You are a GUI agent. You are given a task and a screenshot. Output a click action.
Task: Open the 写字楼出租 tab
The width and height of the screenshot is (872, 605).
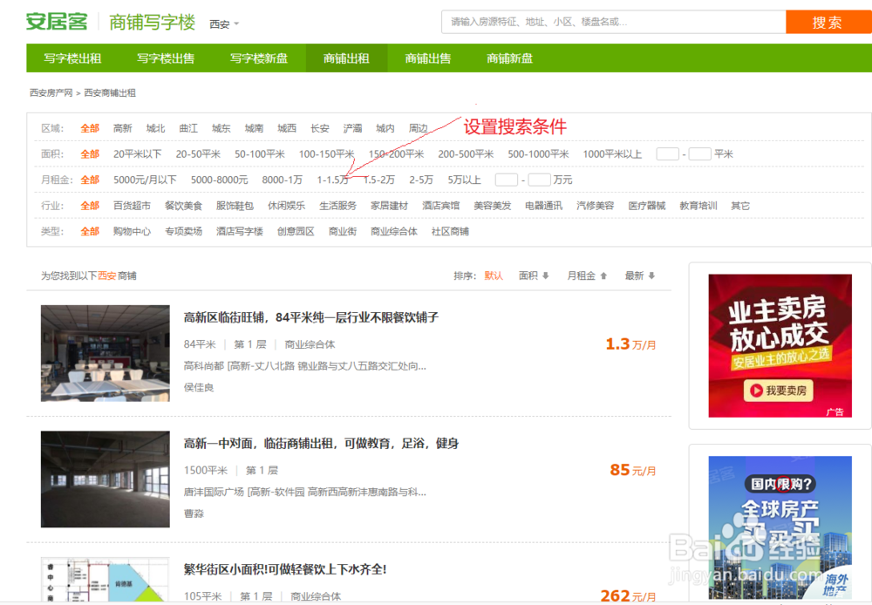pos(73,58)
